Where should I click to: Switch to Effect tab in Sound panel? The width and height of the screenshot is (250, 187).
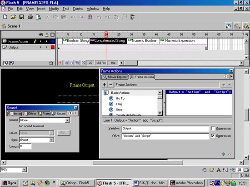pos(29,114)
